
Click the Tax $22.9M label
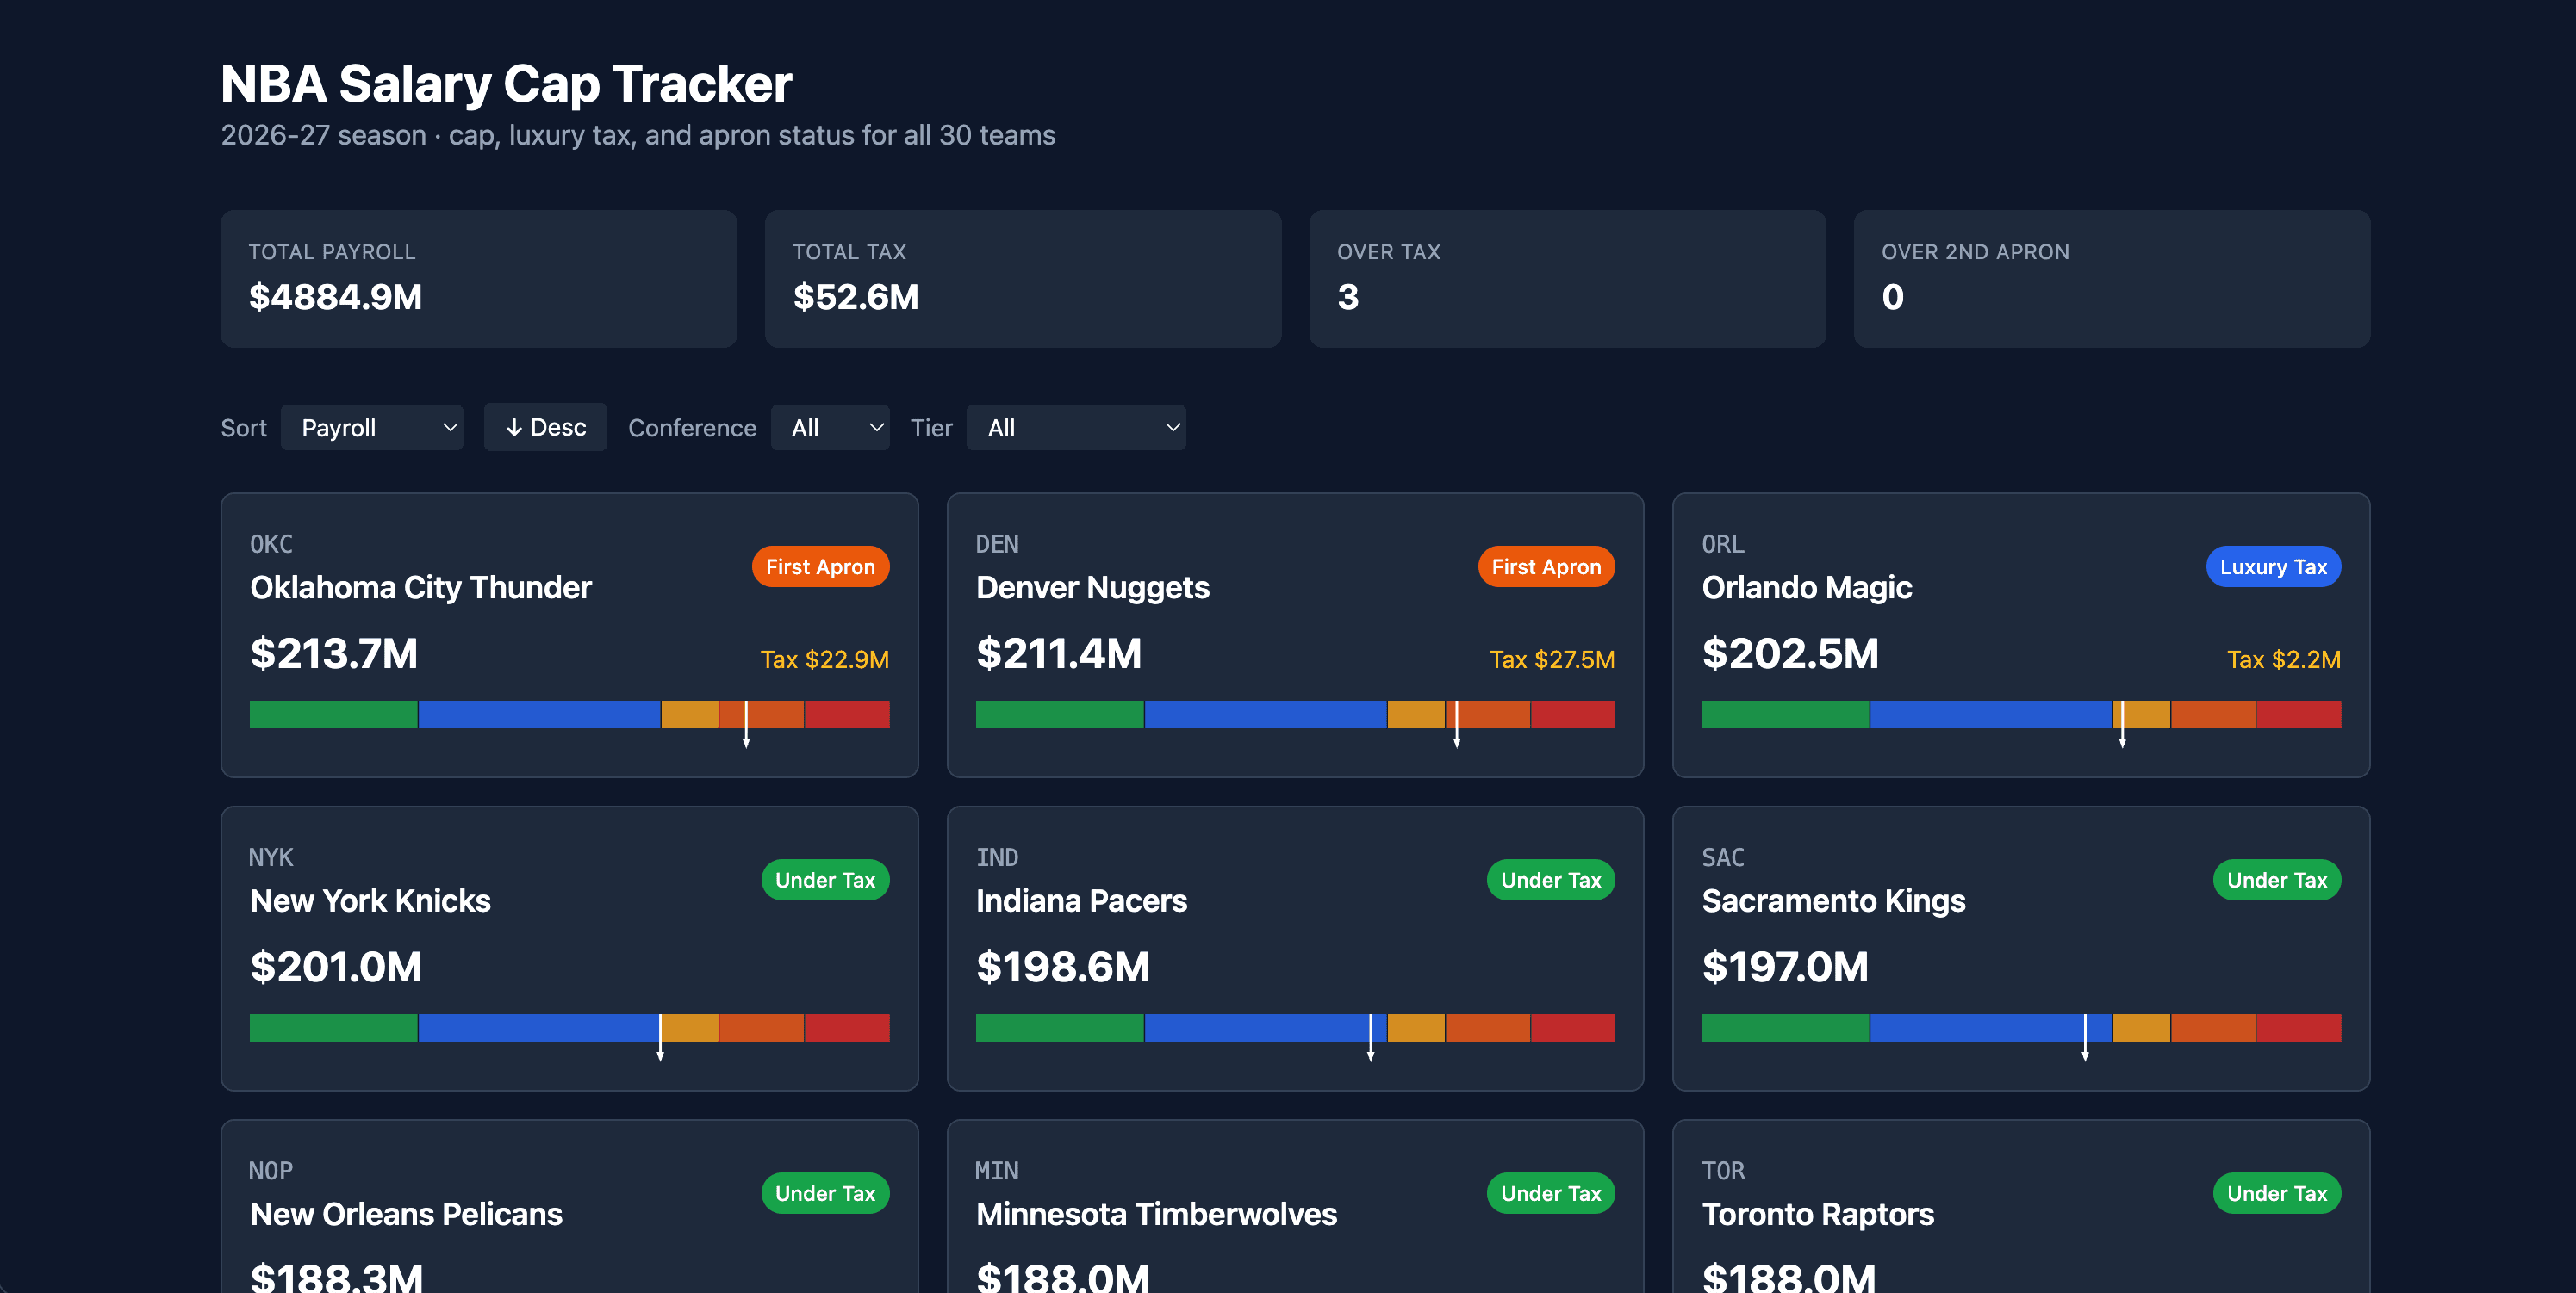click(x=824, y=659)
